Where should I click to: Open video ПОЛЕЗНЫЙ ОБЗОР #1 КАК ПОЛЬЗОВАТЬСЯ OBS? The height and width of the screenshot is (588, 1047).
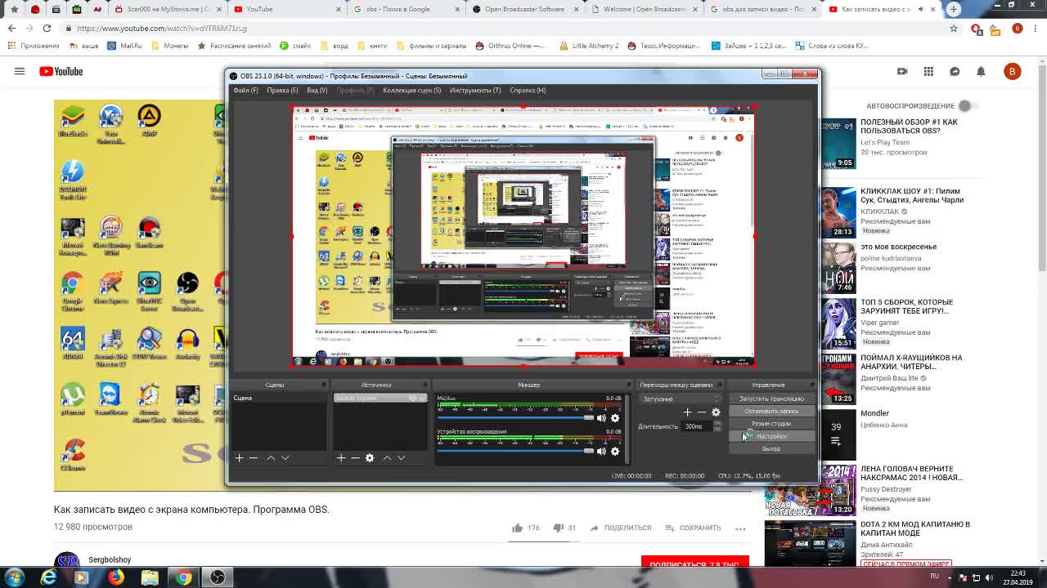909,127
